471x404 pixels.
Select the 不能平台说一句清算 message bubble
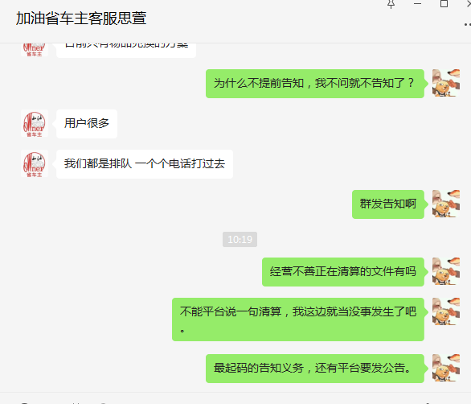click(298, 319)
